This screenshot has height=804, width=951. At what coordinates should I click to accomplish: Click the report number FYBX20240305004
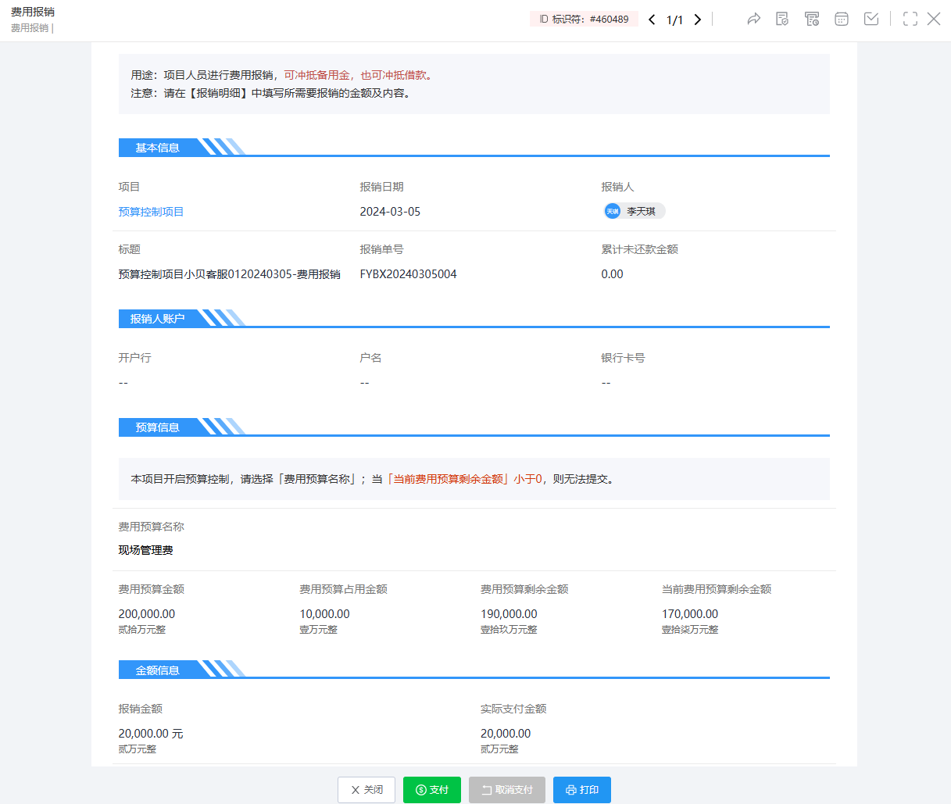(x=408, y=274)
